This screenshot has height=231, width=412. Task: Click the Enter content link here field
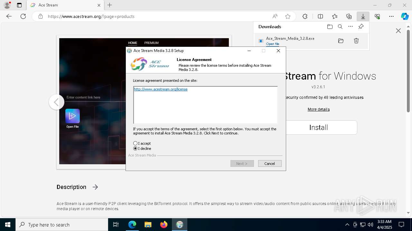click(96, 97)
